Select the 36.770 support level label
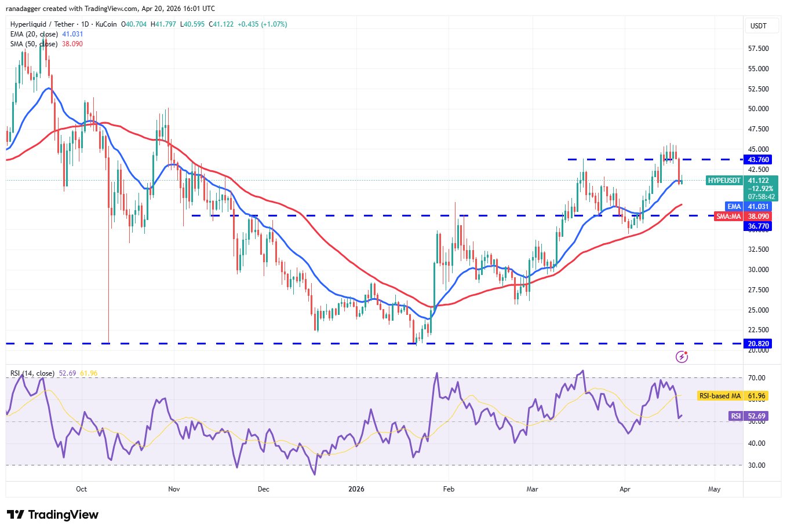 click(758, 226)
